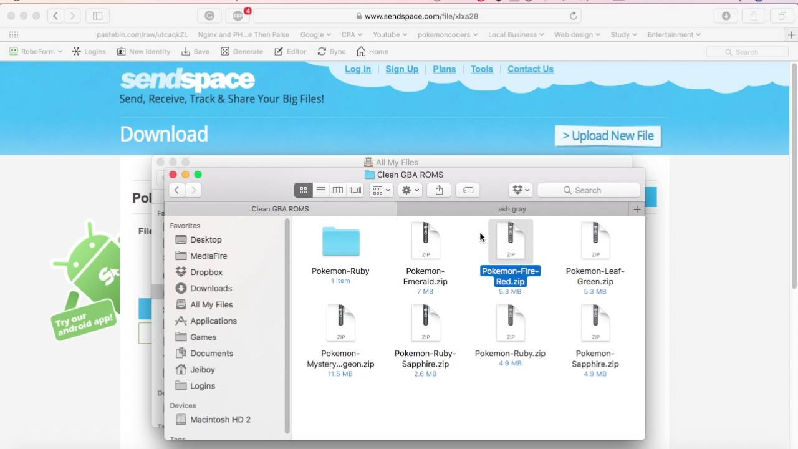Show all Safari tabs

pos(782,16)
